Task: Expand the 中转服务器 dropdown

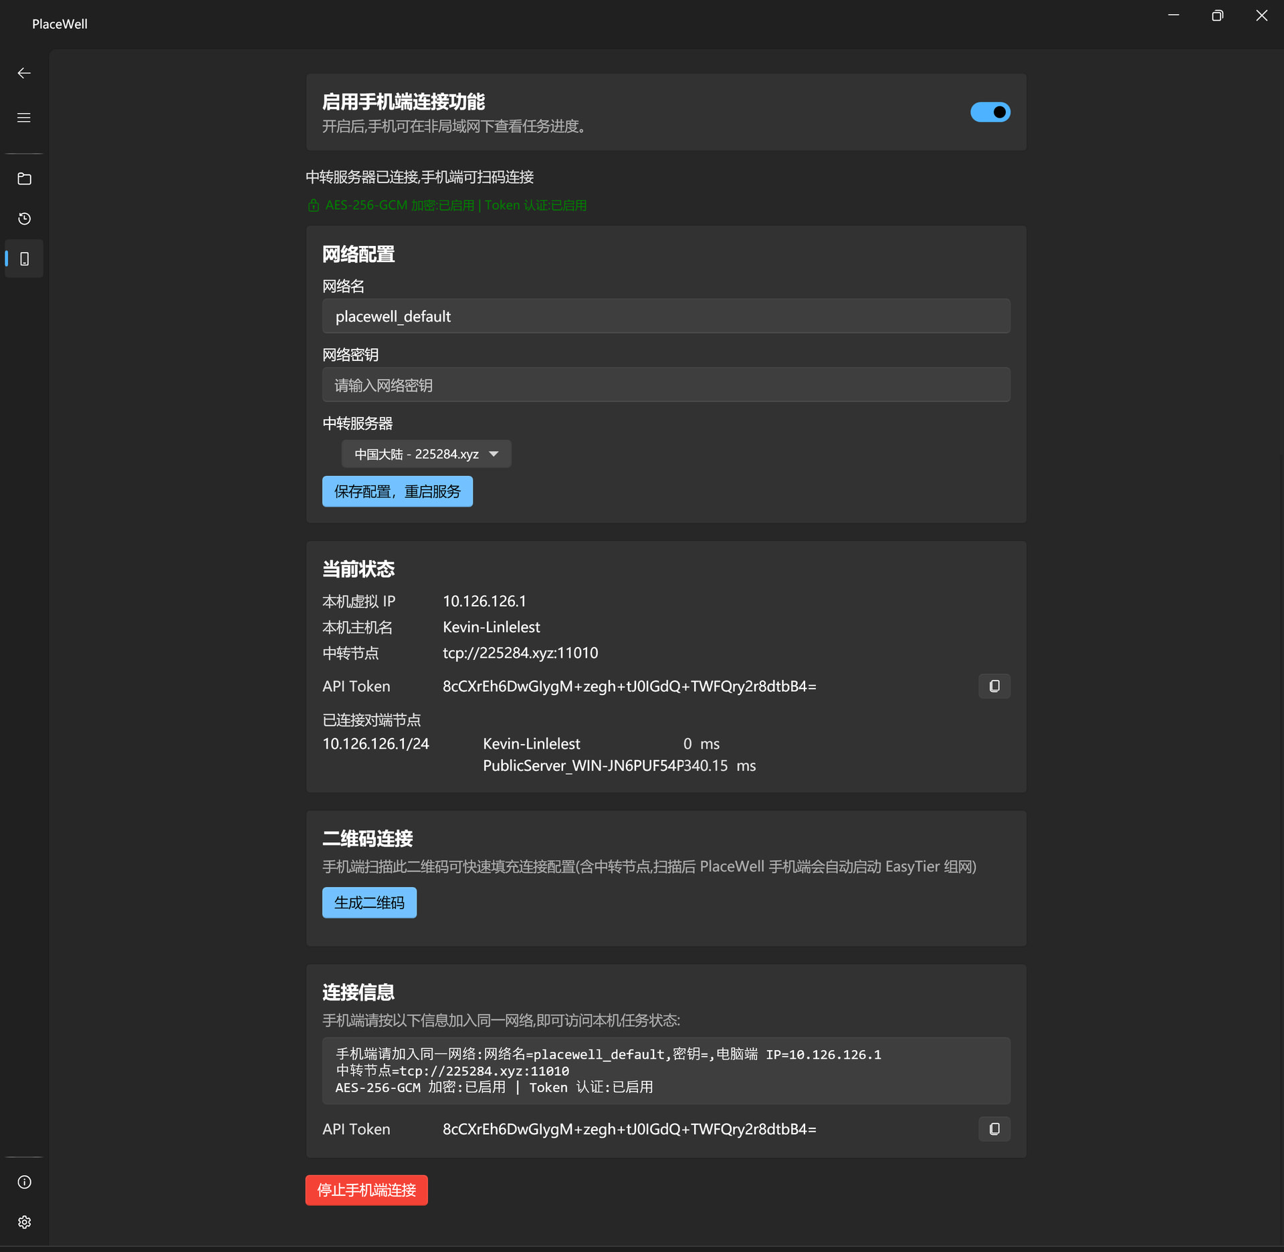Action: tap(426, 454)
